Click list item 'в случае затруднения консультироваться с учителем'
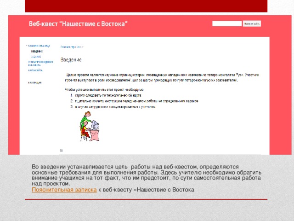Viewport: 294px width, 221px height. pyautogui.click(x=115, y=107)
